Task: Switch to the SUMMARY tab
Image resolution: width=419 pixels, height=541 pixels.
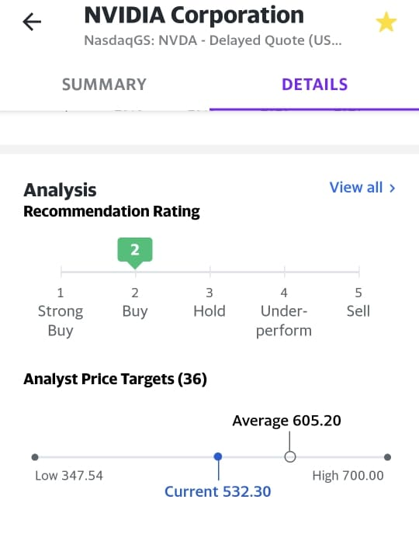Action: tap(104, 85)
